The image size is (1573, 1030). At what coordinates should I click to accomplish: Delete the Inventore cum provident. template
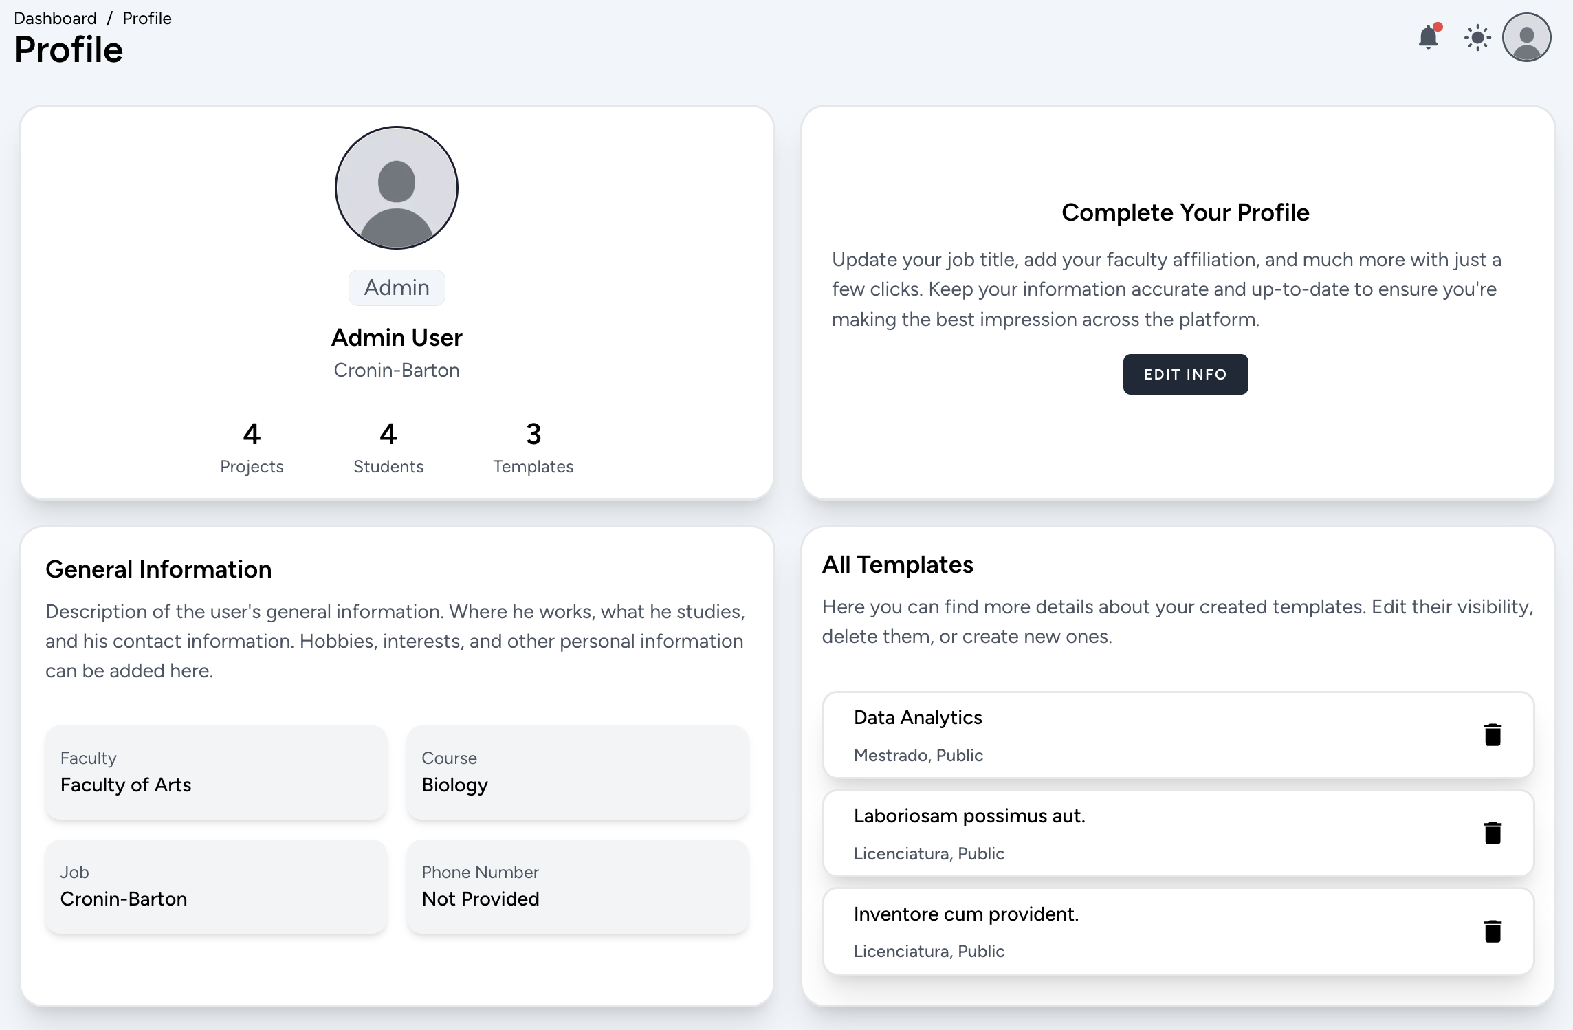click(x=1493, y=931)
